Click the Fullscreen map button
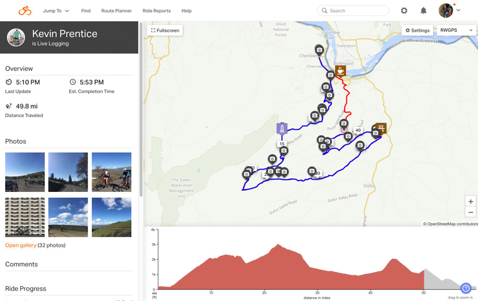Screen dimensions: 478x301 [165, 30]
